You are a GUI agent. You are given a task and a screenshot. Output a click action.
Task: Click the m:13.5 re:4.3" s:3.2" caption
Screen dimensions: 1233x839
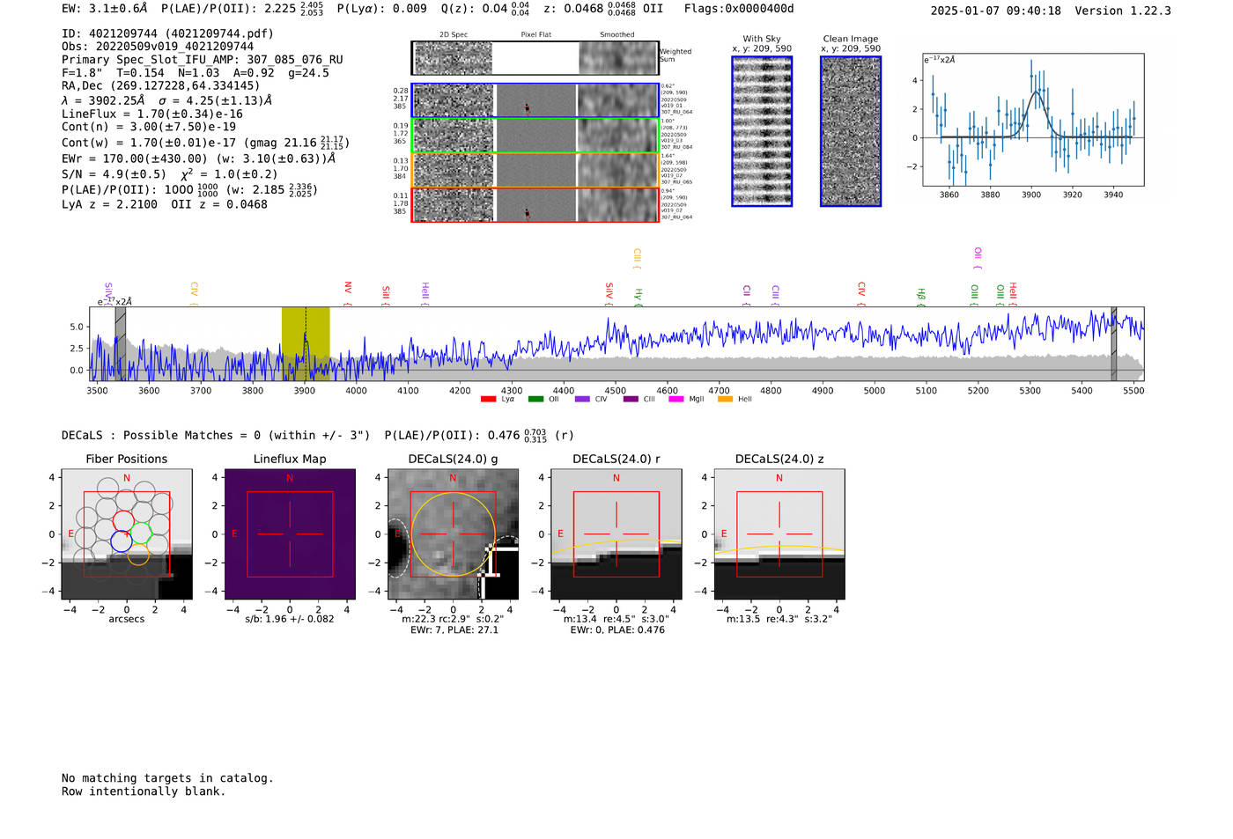(779, 619)
